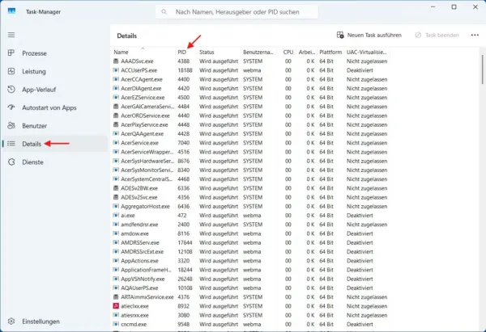Sort by the PID column header
This screenshot has width=486, height=332.
(186, 52)
